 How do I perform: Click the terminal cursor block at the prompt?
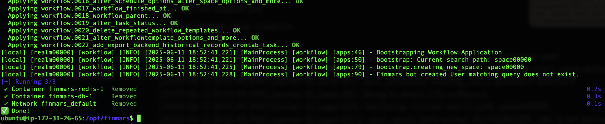point(139,118)
